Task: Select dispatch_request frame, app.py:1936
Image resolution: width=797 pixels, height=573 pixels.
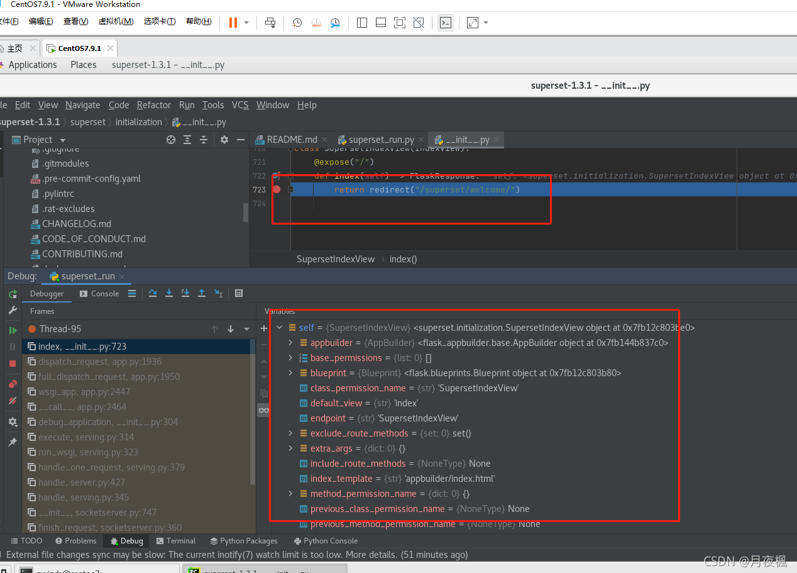Action: (x=138, y=362)
